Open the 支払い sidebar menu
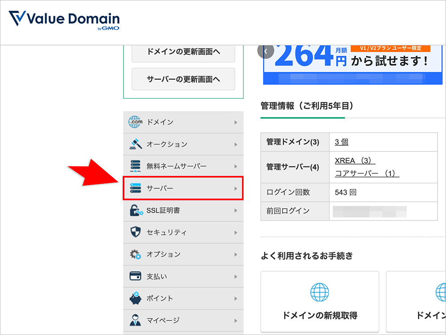 tap(183, 277)
